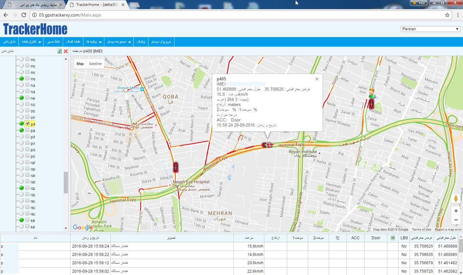Screen dimensions: 463x275
Task: Check the box for device nia
Action: click(27, 104)
